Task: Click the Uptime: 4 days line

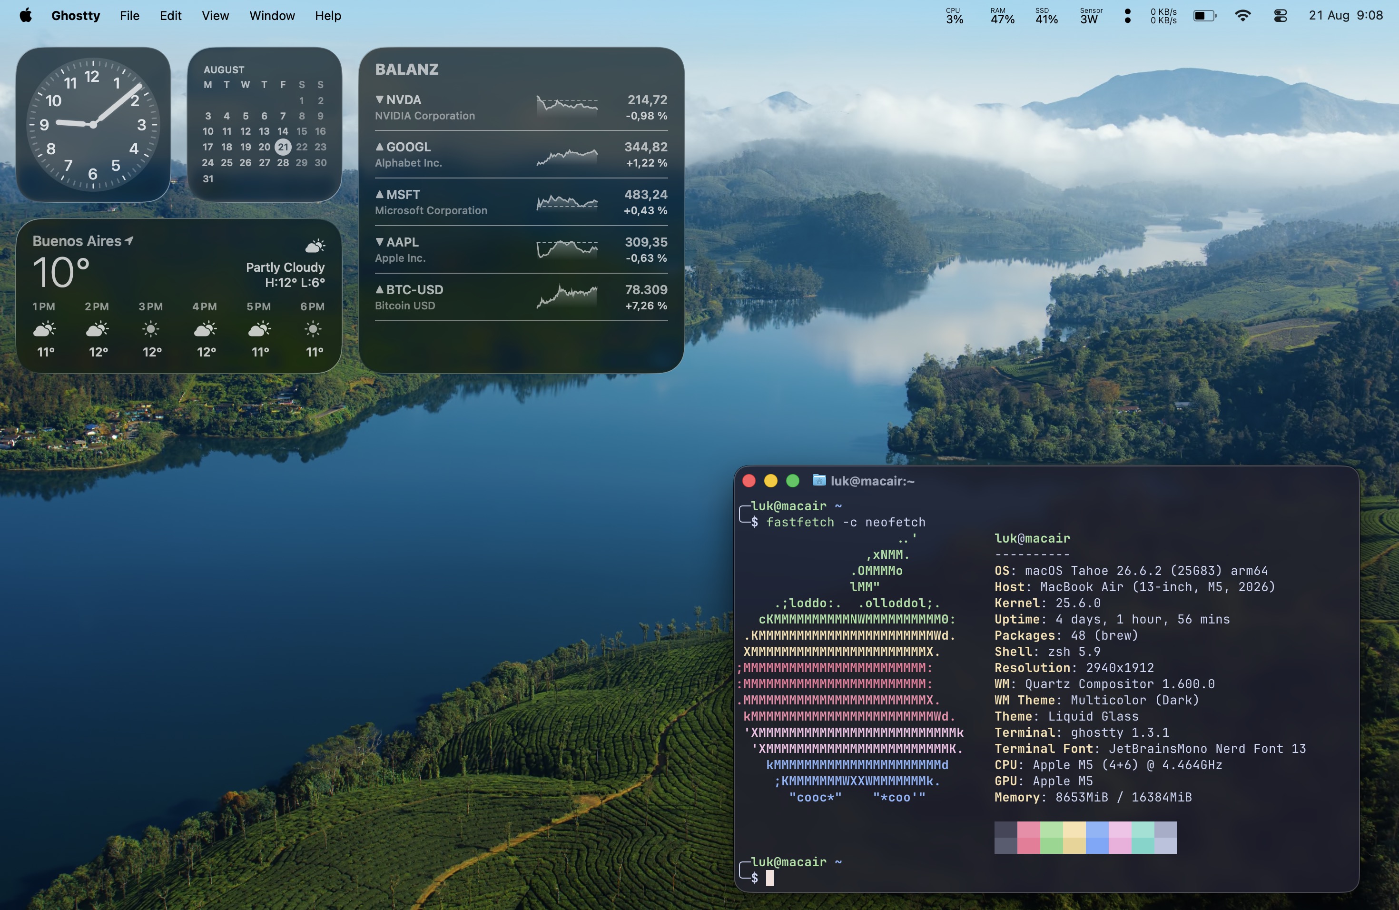Action: pyautogui.click(x=1112, y=619)
